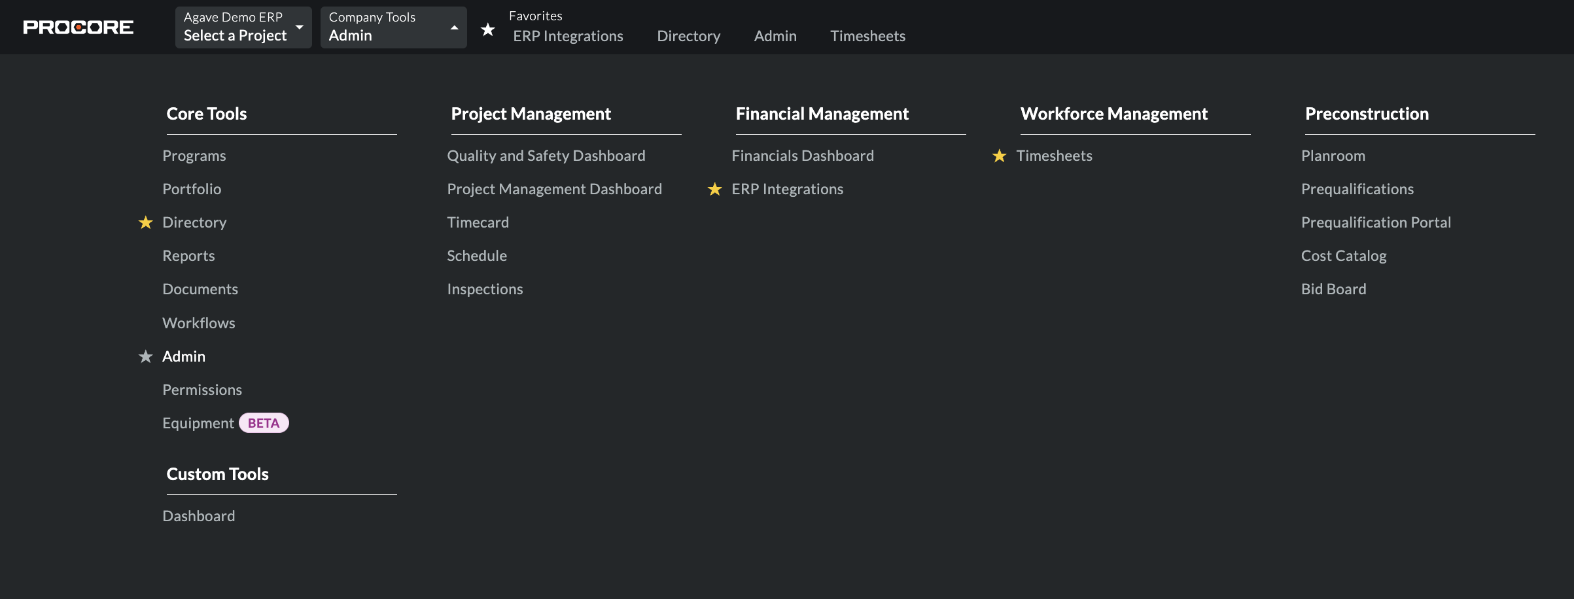The image size is (1574, 599).
Task: Open ERP Integrations under Financial Management
Action: click(788, 189)
